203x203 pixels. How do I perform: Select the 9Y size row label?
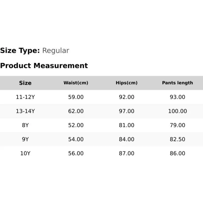click(x=25, y=139)
